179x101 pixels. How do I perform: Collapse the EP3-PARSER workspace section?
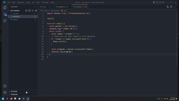[23, 11]
